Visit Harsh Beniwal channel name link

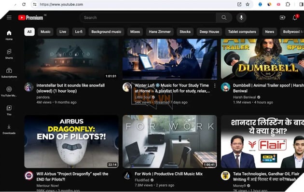(244, 97)
